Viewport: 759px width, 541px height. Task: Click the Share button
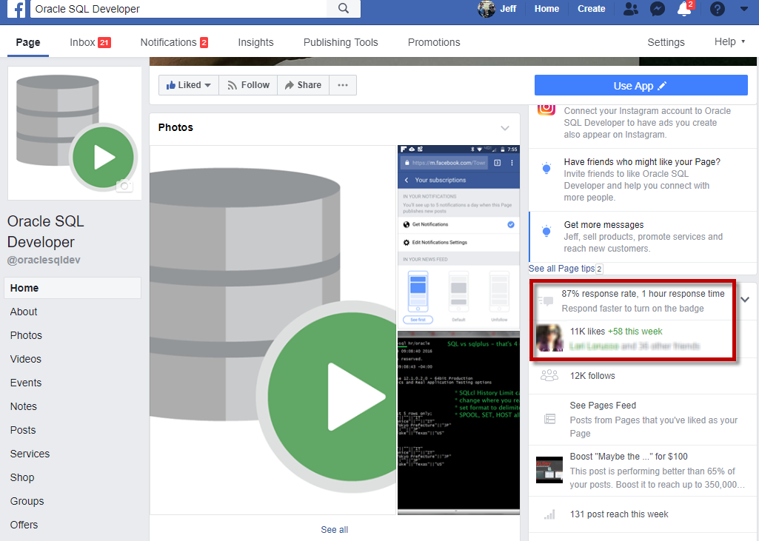[303, 85]
